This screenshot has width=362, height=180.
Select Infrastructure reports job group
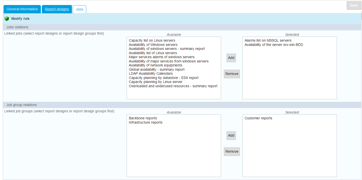(x=145, y=122)
